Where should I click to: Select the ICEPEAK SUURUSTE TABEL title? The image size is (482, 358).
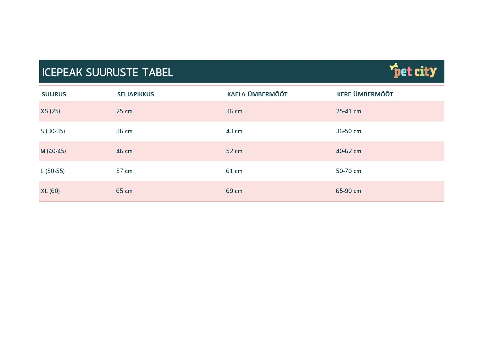point(108,72)
